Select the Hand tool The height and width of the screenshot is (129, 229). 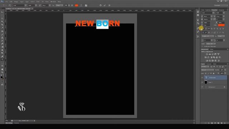pyautogui.click(x=2, y=69)
